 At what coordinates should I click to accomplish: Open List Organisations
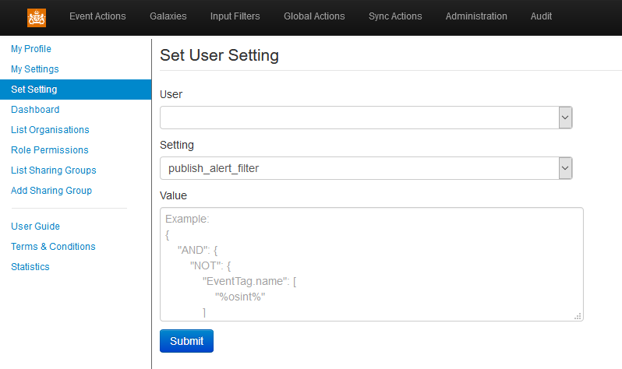(50, 129)
